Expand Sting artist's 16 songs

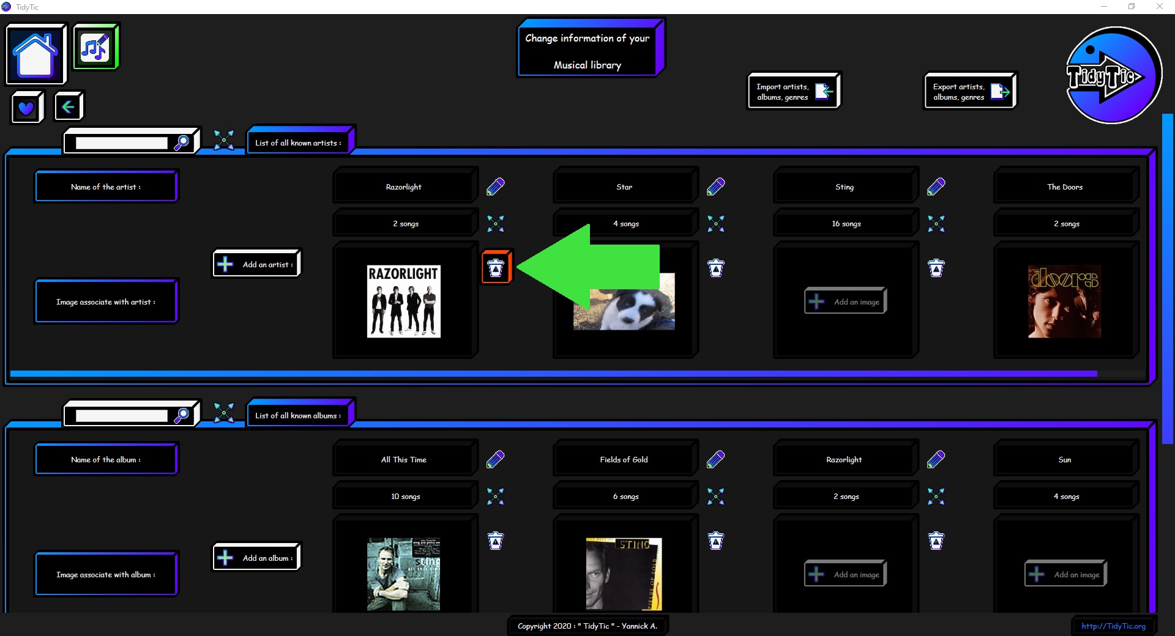point(936,224)
